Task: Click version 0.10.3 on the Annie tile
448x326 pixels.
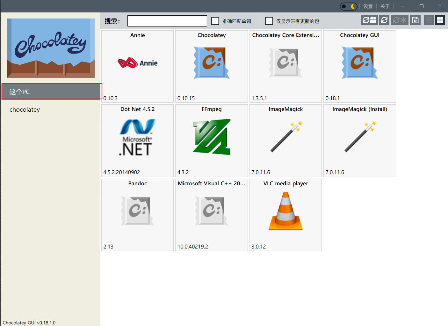Action: (x=111, y=98)
